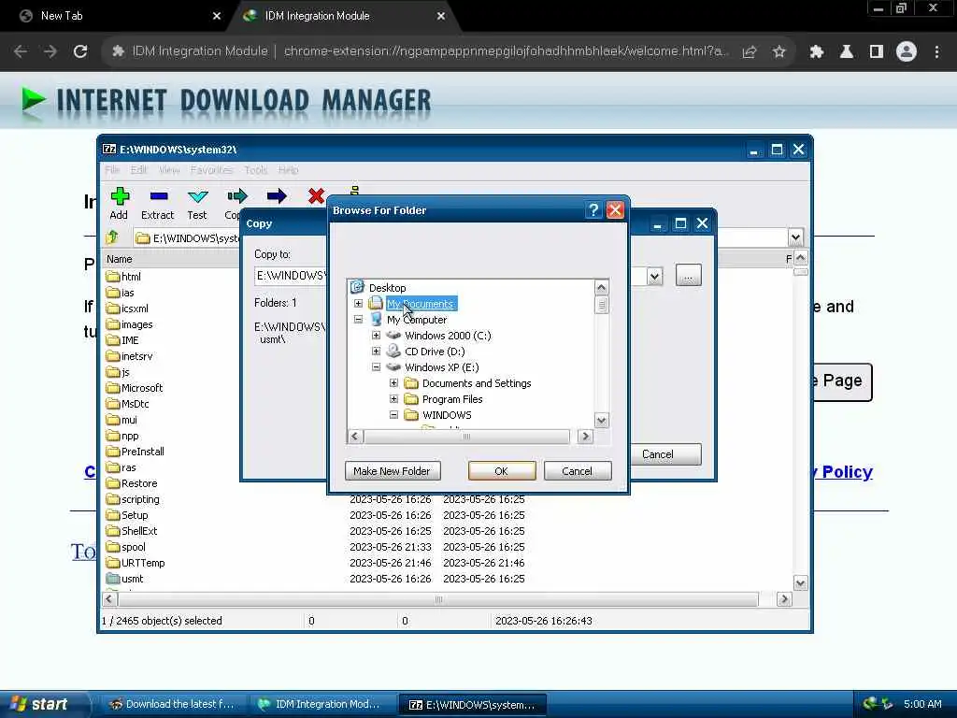Image resolution: width=957 pixels, height=718 pixels.
Task: Click the help question mark in Browse dialog
Action: 593,210
